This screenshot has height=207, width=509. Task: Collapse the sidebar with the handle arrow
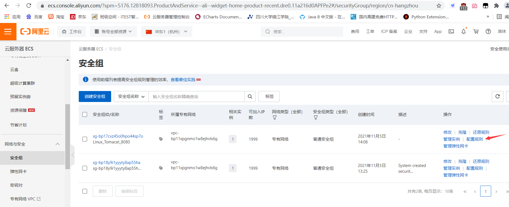pyautogui.click(x=73, y=155)
